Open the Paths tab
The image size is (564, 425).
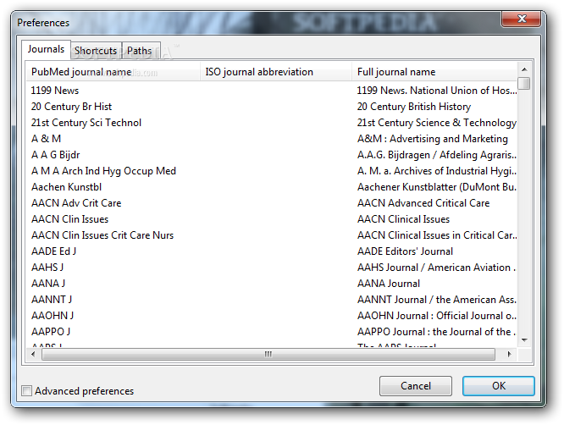(x=141, y=51)
